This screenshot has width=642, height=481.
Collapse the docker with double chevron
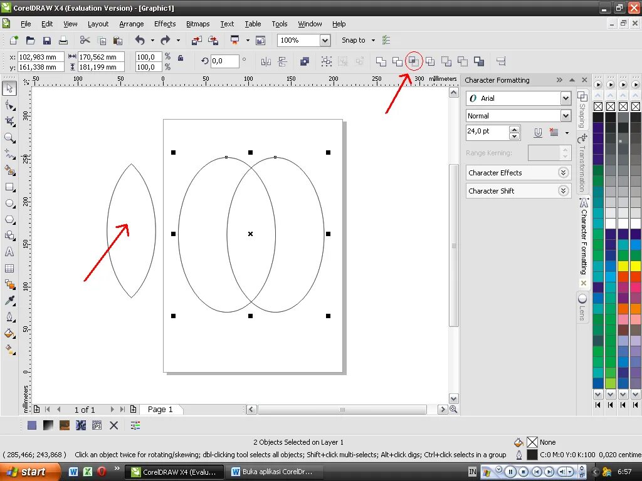tap(559, 80)
